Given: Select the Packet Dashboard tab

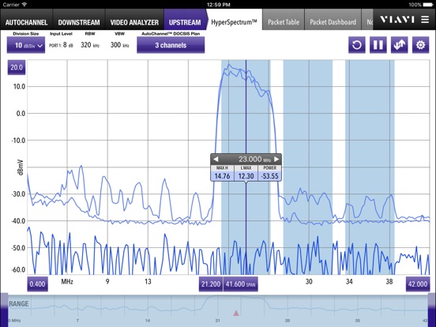Looking at the screenshot, I should [x=333, y=22].
